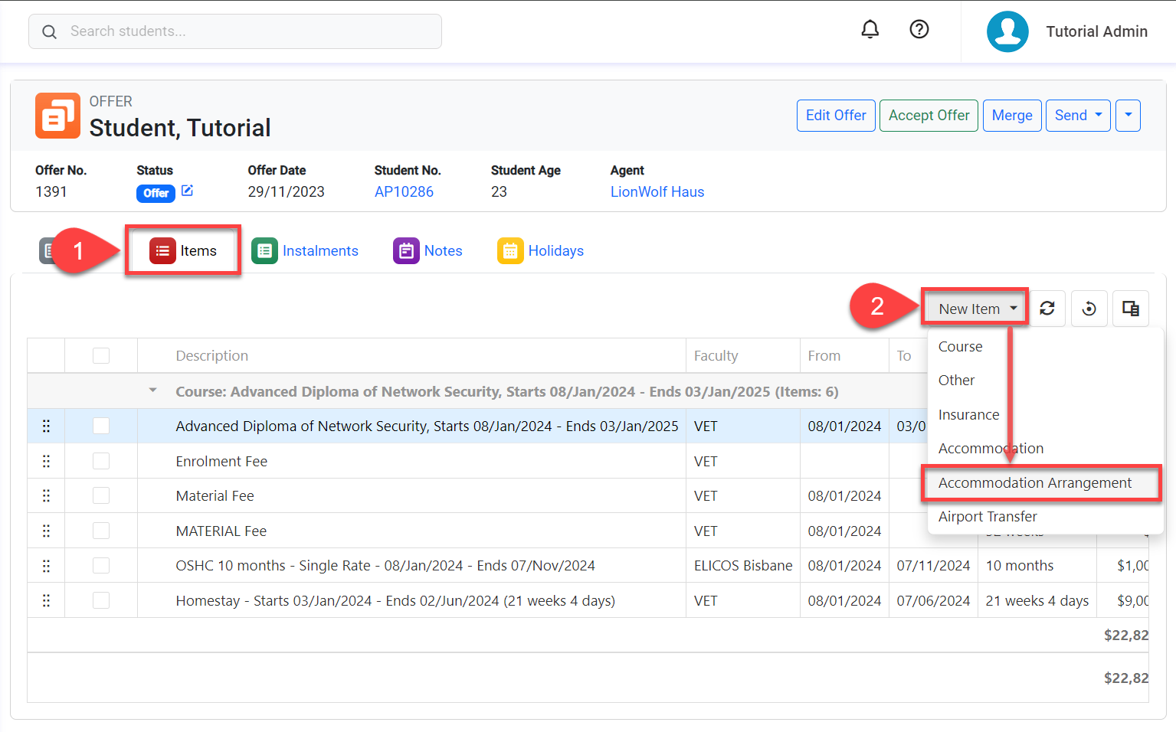Image resolution: width=1176 pixels, height=732 pixels.
Task: Click the green Instalments tab icon
Action: pyautogui.click(x=264, y=250)
